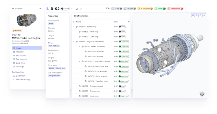Screen dimensions: 217x114
Task: Open the three-dots menu in Articles panel
Action: pyautogui.click(x=40, y=9)
